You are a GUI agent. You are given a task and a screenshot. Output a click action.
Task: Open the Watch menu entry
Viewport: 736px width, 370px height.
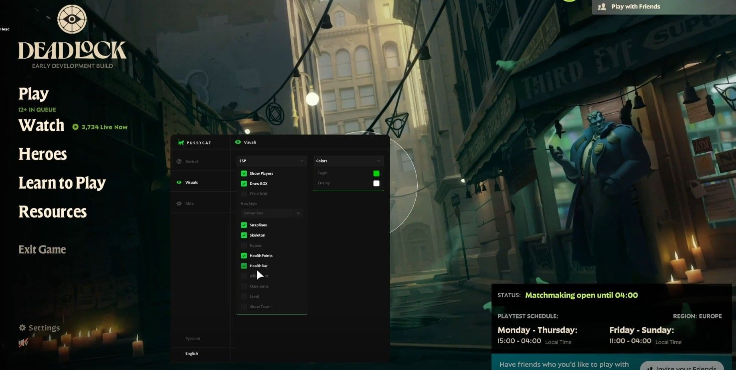click(x=41, y=126)
